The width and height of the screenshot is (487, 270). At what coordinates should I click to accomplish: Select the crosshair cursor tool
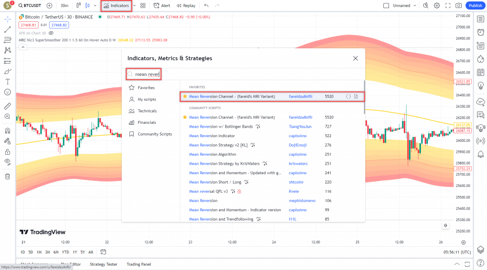(x=8, y=19)
